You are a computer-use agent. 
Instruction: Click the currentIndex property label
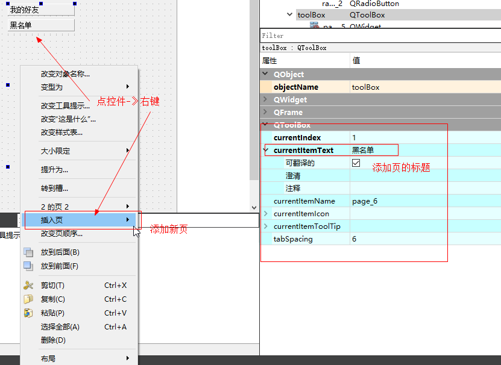[297, 137]
